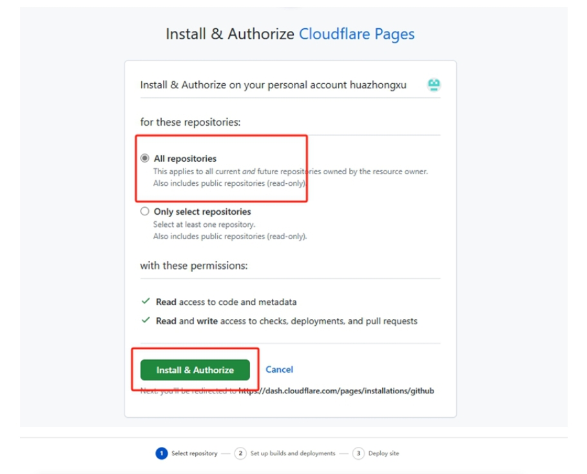Click 'Select at least one repository.' text
The height and width of the screenshot is (474, 587).
204,224
